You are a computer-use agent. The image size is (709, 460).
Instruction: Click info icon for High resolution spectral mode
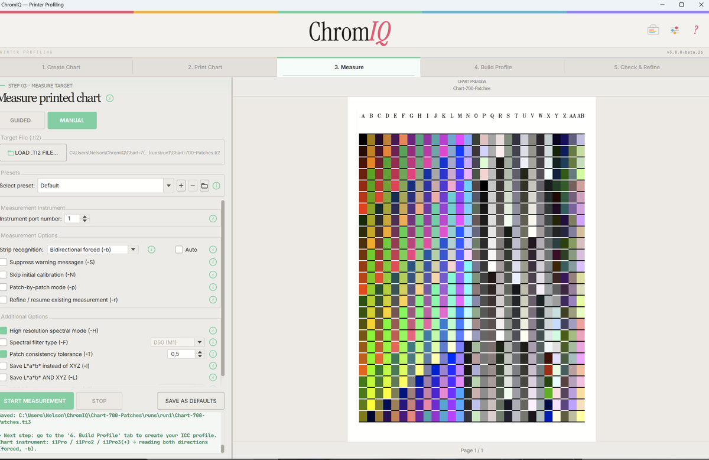(213, 331)
